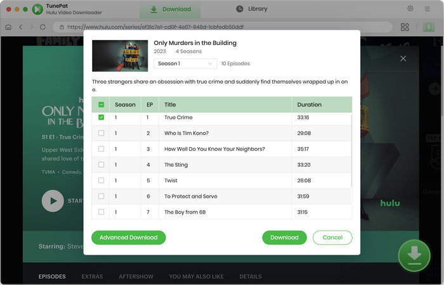444x285 pixels.
Task: Reload the page with refresh icon
Action: point(42,27)
